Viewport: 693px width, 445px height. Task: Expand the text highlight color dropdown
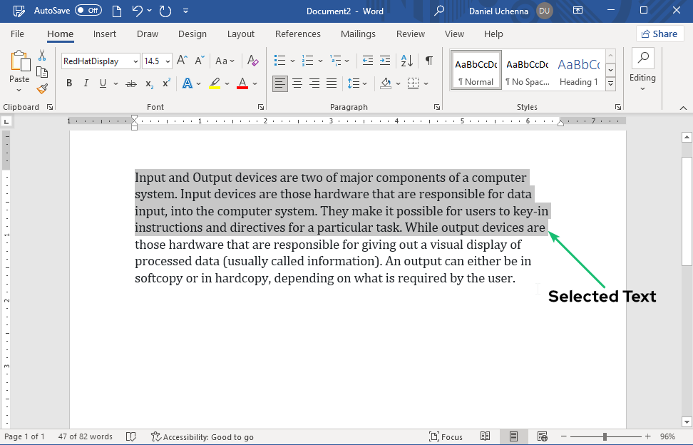(227, 83)
